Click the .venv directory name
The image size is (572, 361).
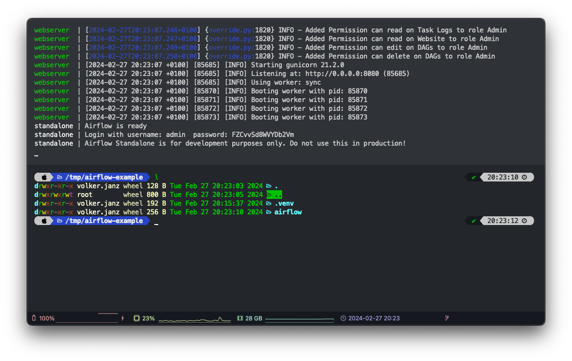point(284,203)
